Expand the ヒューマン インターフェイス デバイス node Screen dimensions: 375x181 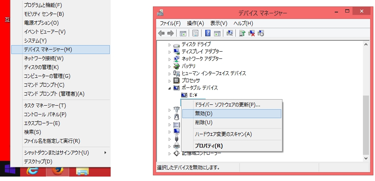tap(169, 74)
